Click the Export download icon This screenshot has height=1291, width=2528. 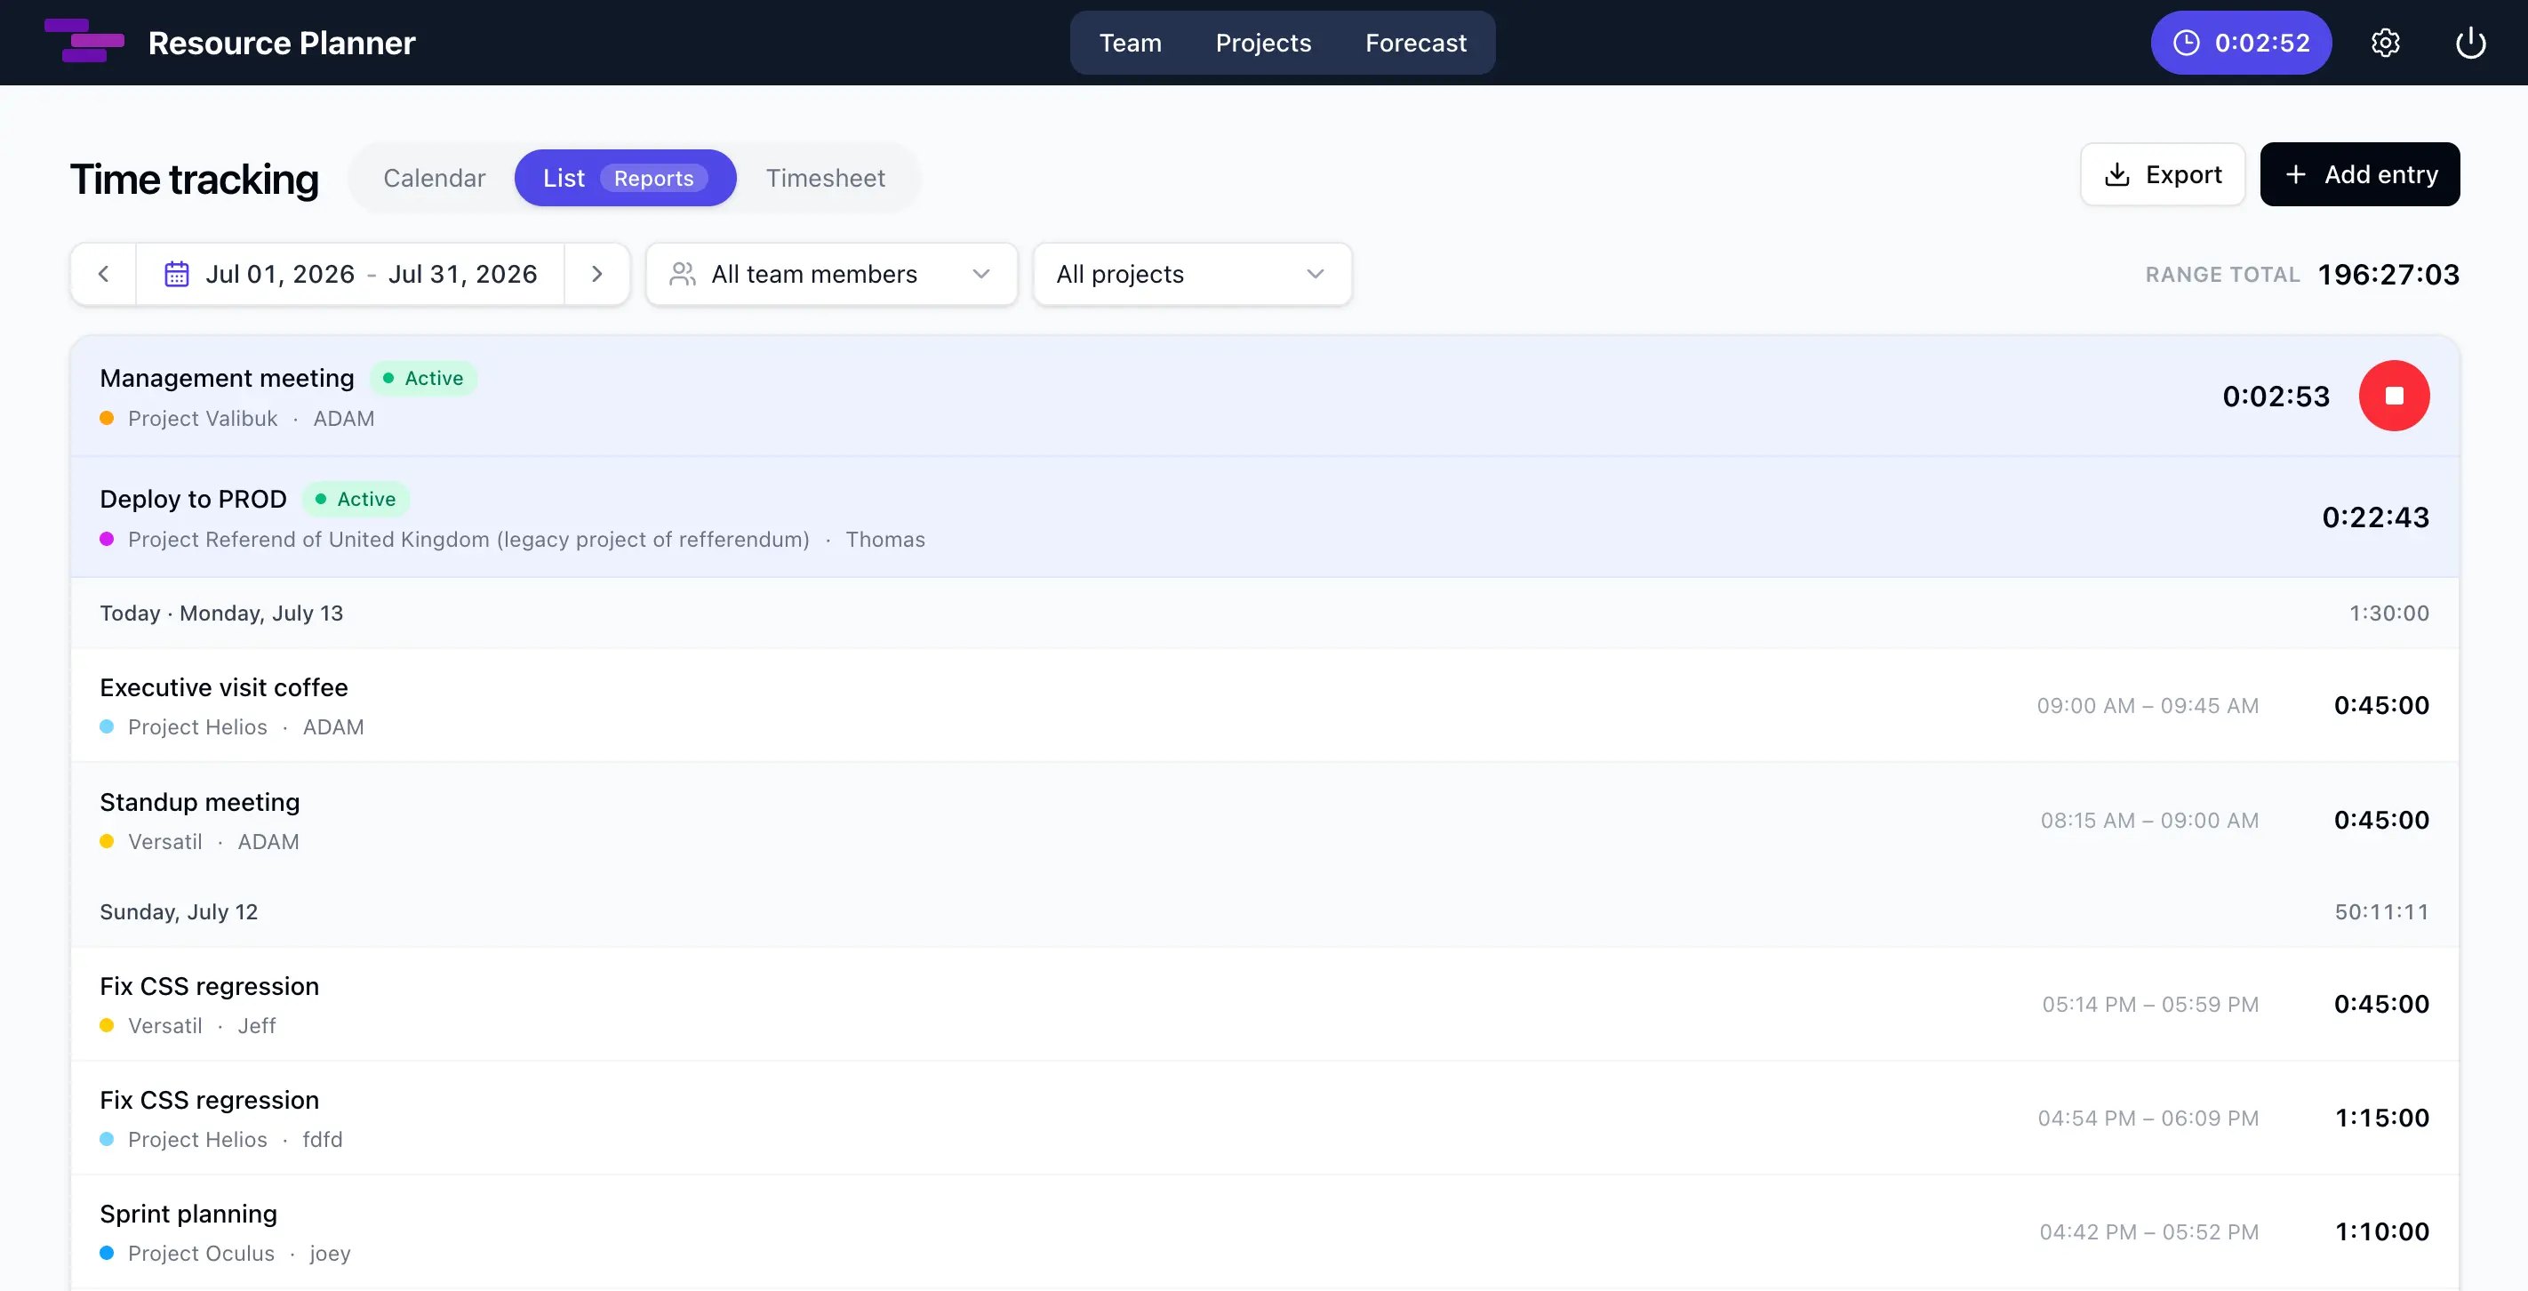(x=2116, y=175)
